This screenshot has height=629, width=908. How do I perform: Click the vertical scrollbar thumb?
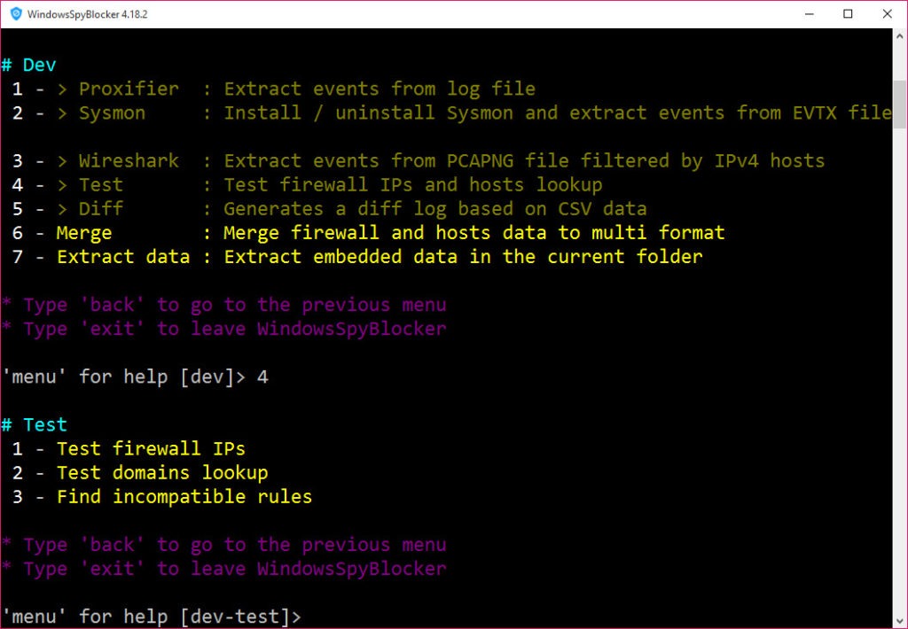(900, 105)
